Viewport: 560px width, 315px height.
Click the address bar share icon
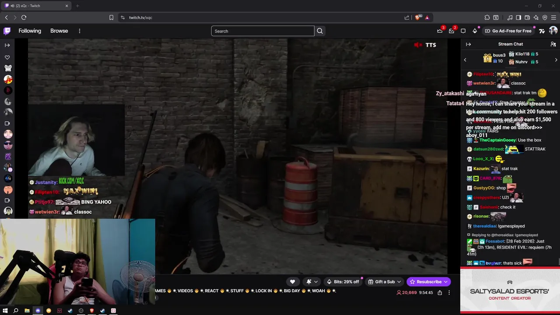[407, 17]
